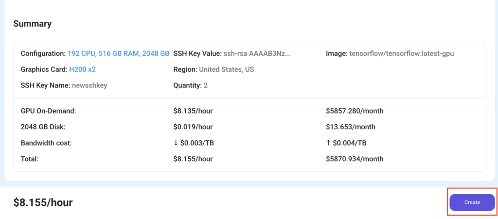The height and width of the screenshot is (219, 498).
Task: Click the Summary heading
Action: 32,23
